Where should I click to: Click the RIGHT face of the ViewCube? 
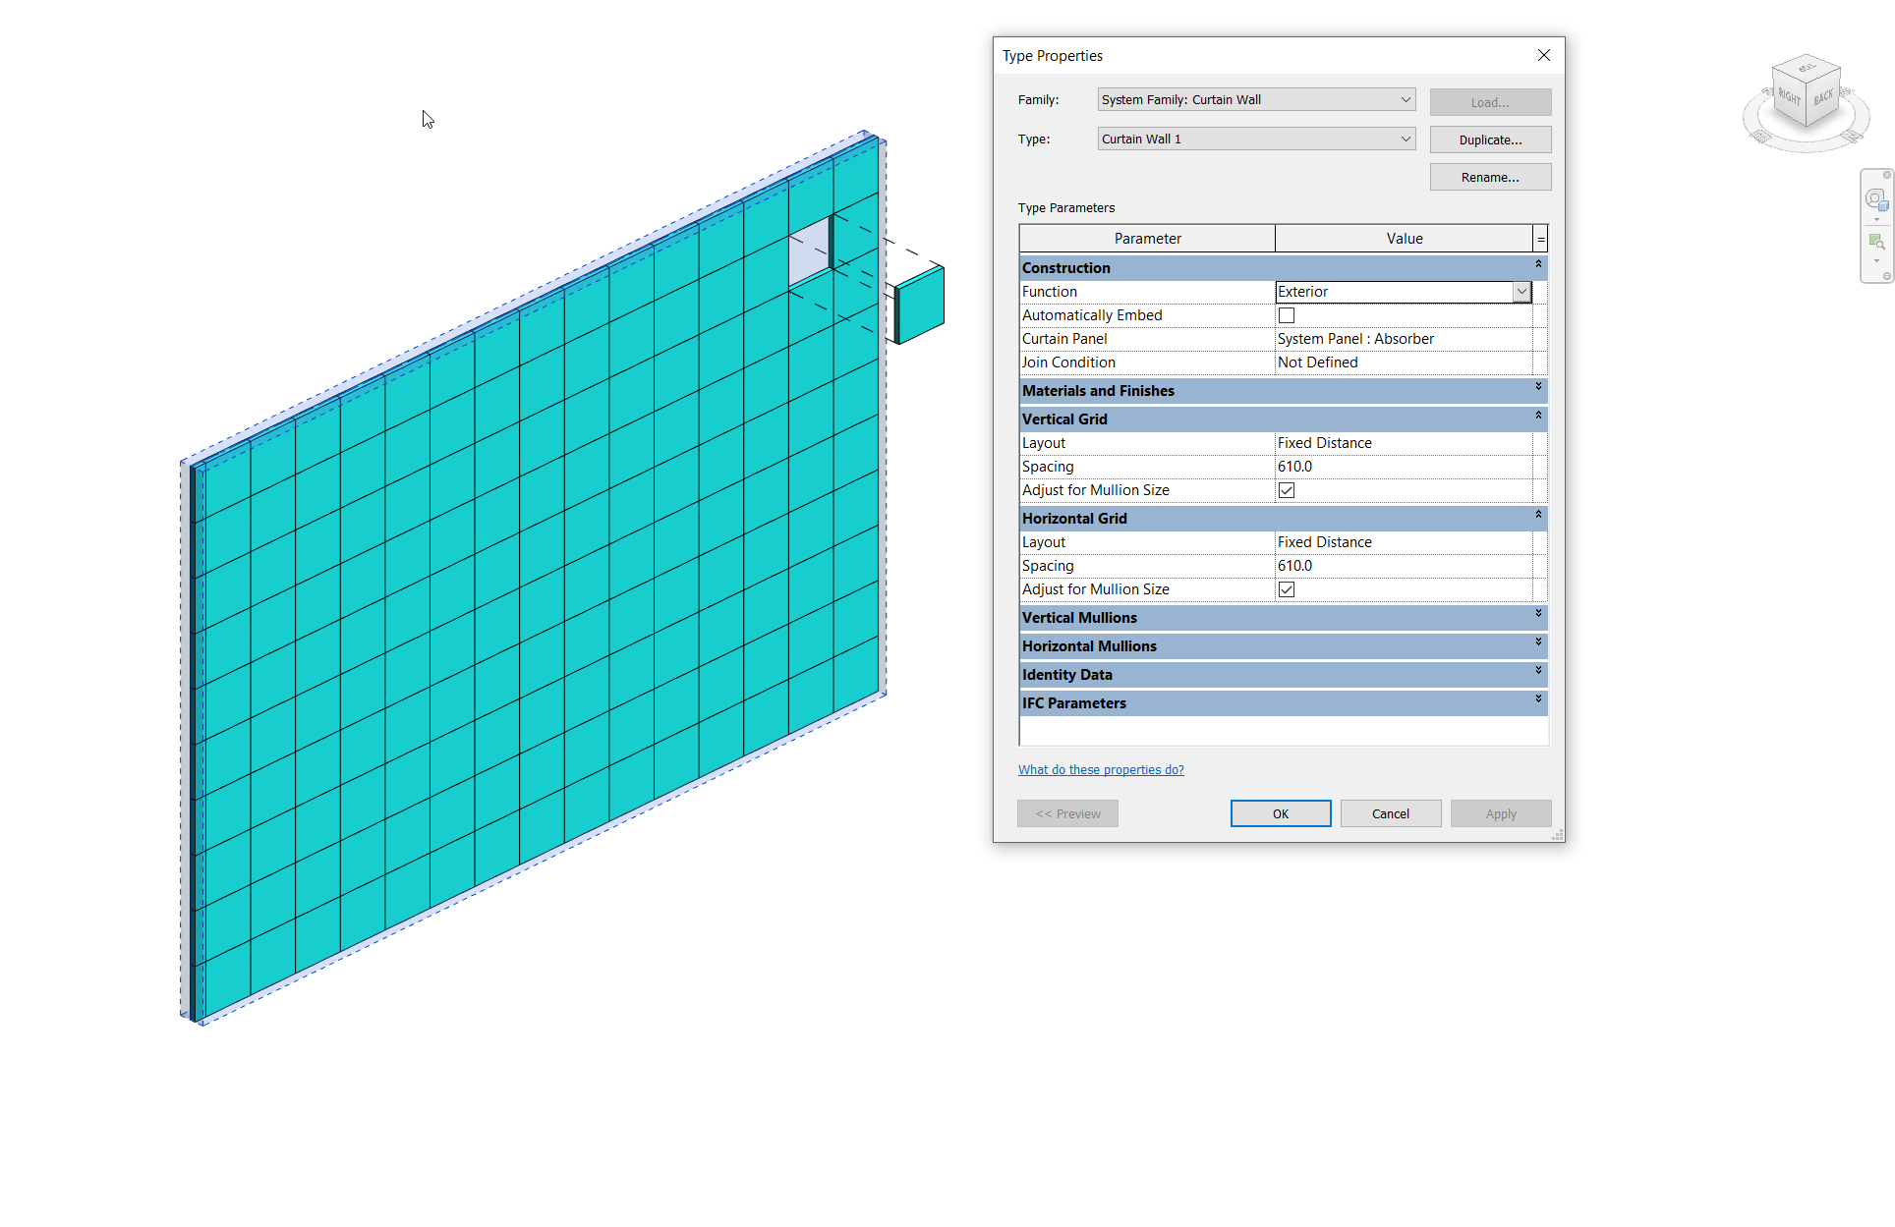1789,97
